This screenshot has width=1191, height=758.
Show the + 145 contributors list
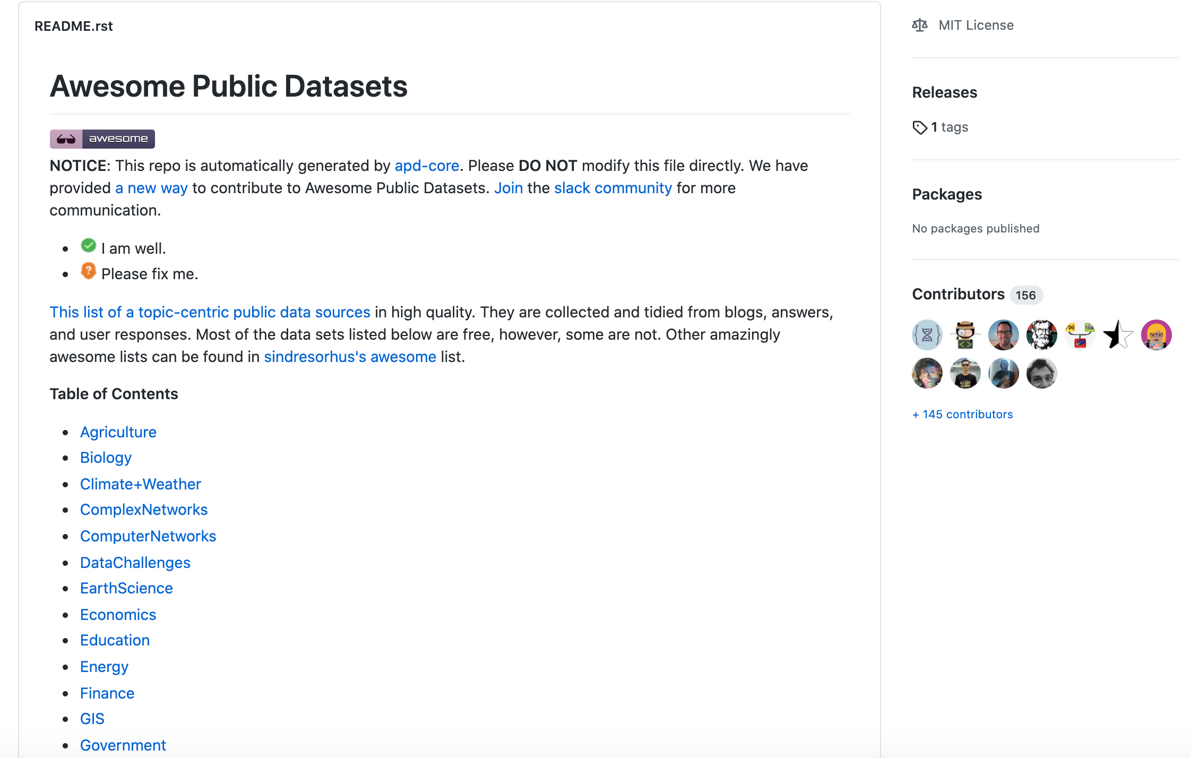(962, 414)
